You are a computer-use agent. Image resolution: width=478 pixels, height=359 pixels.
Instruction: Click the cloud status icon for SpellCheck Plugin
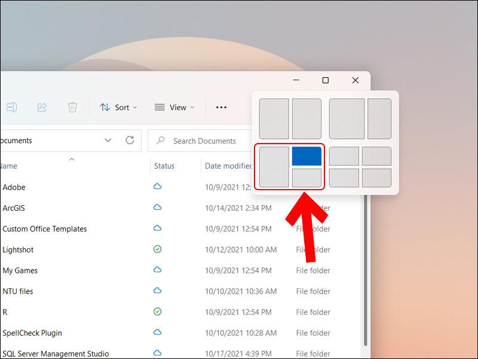157,332
